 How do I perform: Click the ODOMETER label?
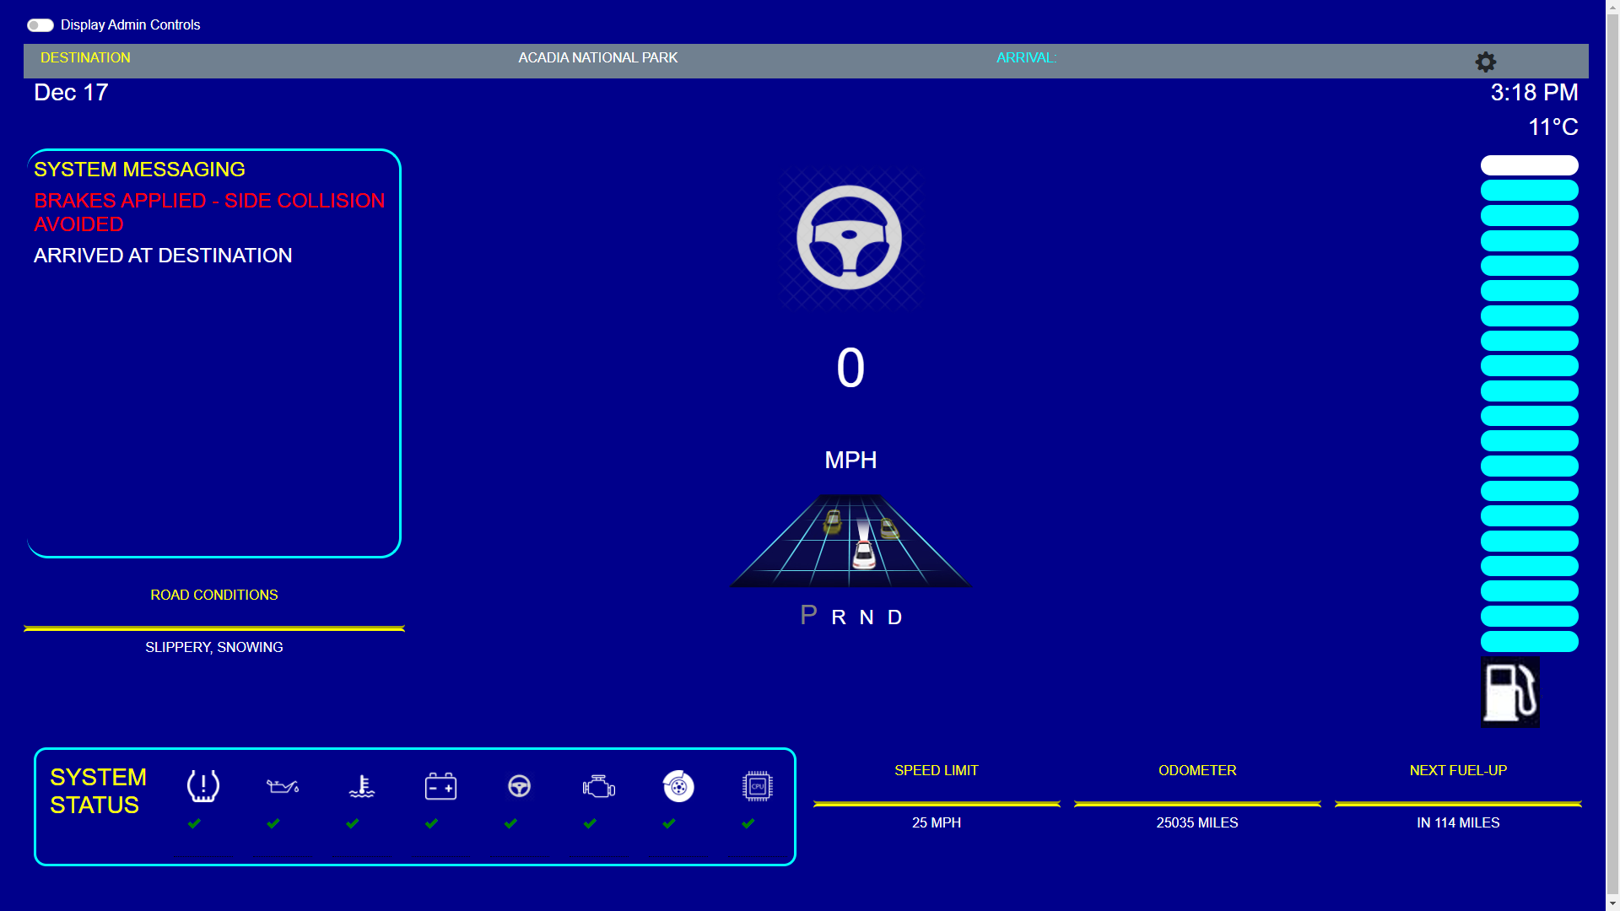pyautogui.click(x=1197, y=770)
